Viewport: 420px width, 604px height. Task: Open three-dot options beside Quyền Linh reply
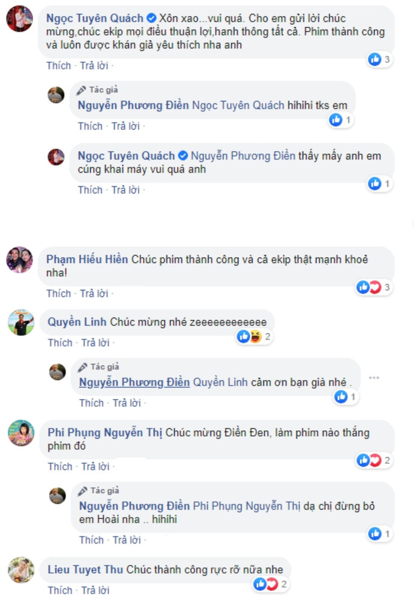pyautogui.click(x=374, y=378)
